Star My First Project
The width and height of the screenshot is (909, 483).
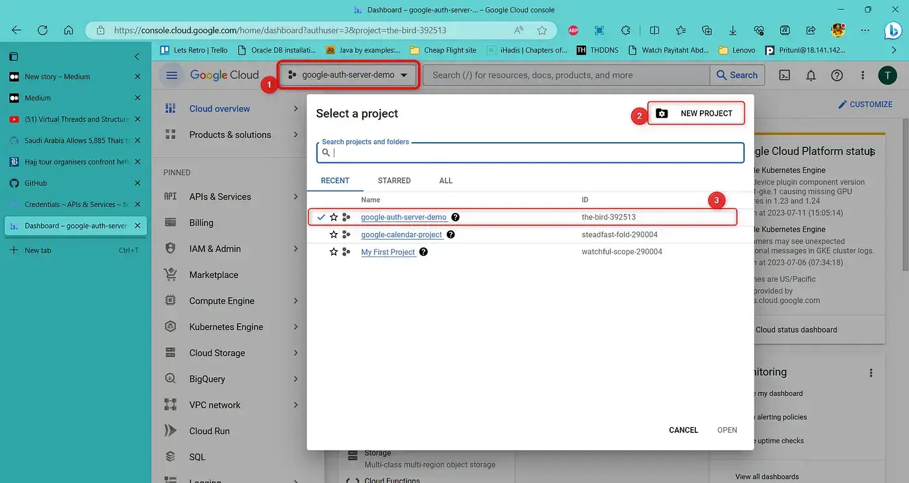[x=334, y=252]
